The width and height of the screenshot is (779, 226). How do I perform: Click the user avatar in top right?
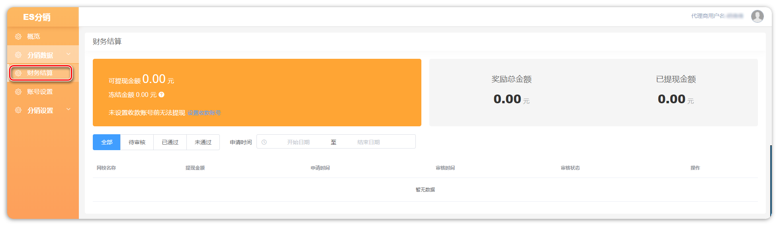point(757,16)
